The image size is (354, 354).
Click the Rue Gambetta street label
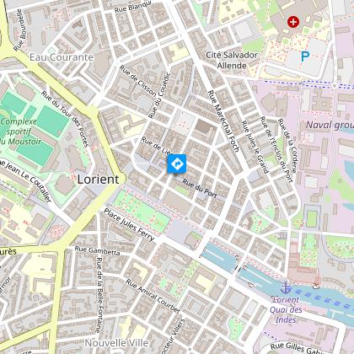pyautogui.click(x=97, y=250)
